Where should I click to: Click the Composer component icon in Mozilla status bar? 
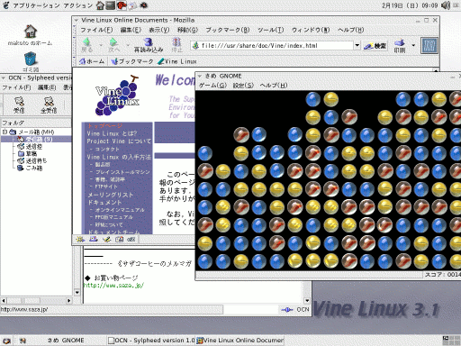[106, 239]
